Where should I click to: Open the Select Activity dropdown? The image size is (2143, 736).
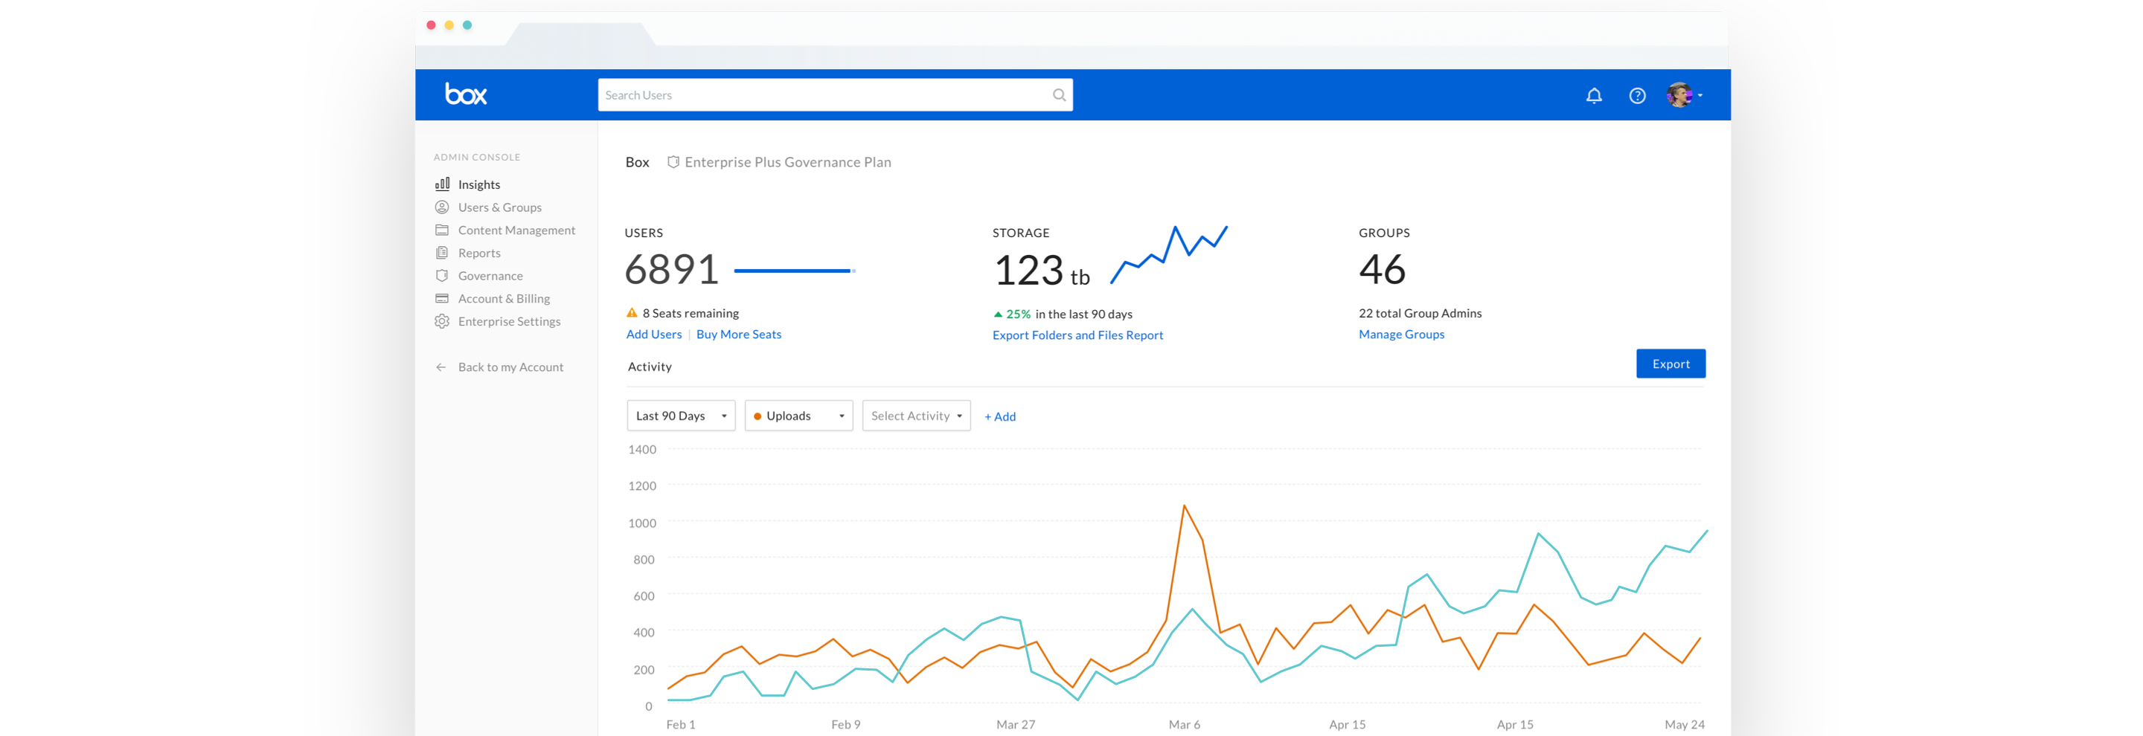(x=915, y=416)
